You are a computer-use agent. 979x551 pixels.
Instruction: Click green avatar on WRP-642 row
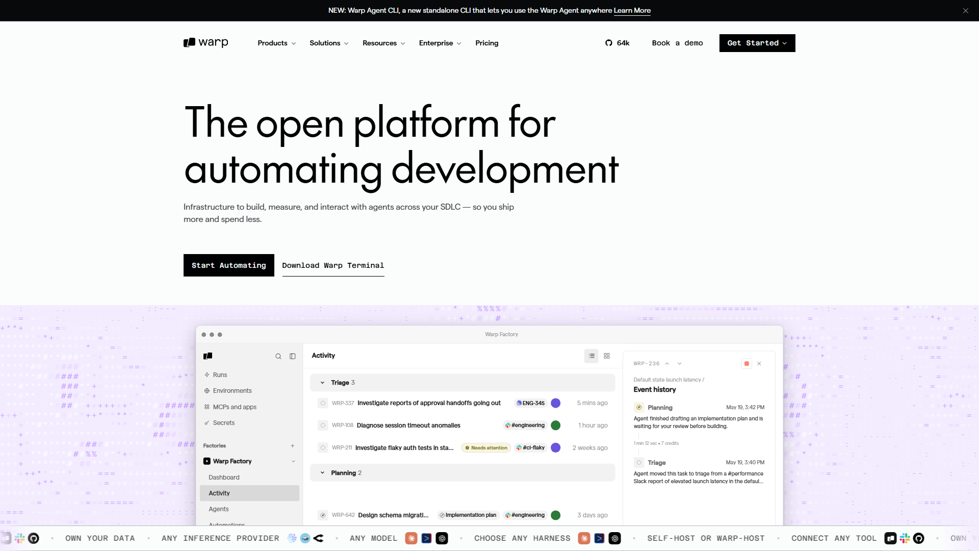pos(556,515)
